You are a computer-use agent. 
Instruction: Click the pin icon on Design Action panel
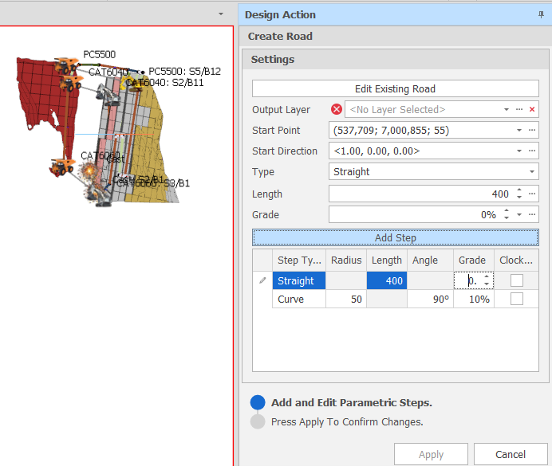(542, 15)
